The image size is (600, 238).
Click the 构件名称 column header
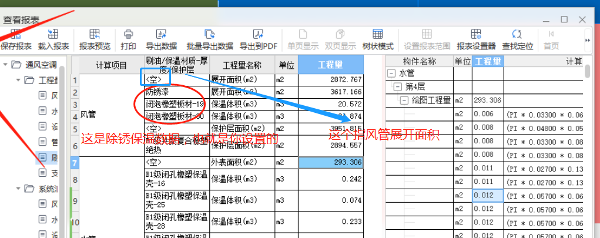420,61
